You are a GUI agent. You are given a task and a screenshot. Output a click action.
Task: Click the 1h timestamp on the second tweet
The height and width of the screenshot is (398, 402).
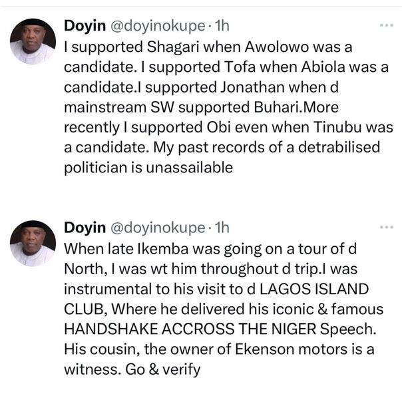tap(221, 228)
